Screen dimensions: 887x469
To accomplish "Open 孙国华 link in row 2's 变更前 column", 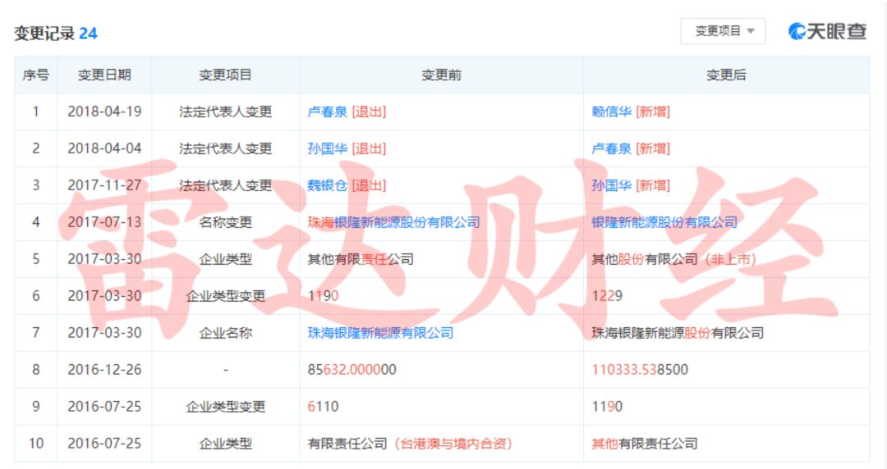I will tap(327, 148).
